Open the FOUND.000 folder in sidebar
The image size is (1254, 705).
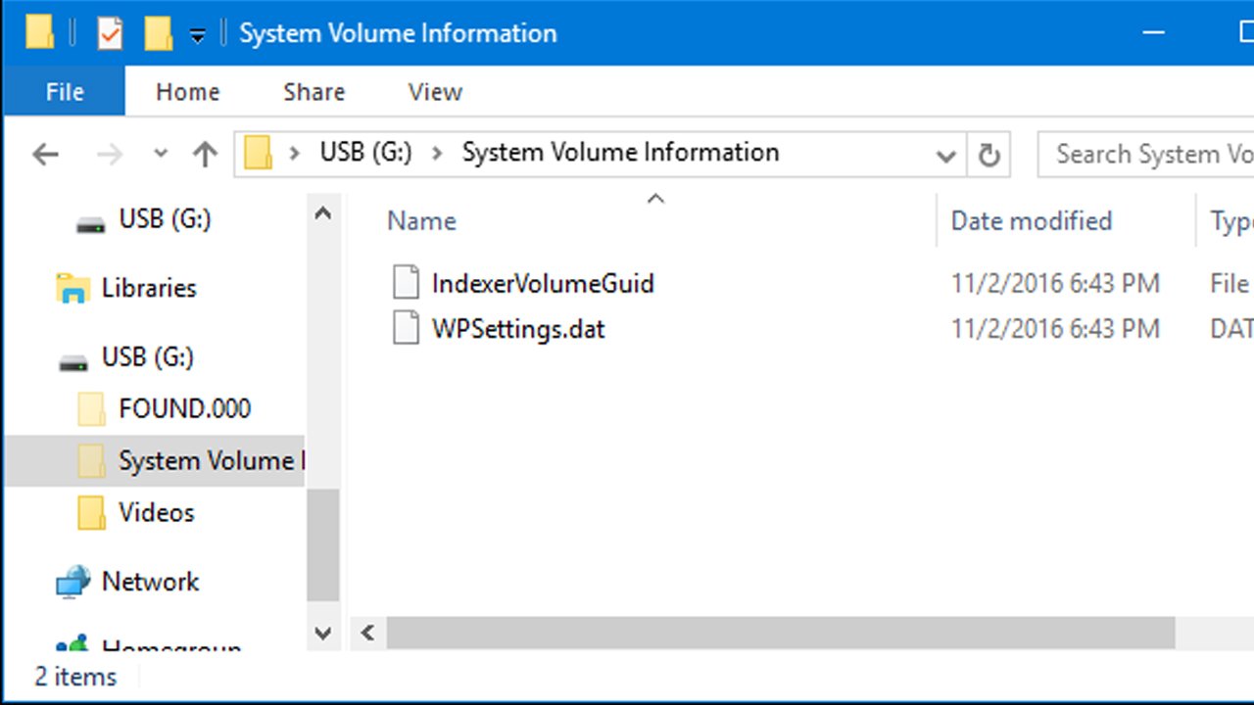(x=184, y=408)
